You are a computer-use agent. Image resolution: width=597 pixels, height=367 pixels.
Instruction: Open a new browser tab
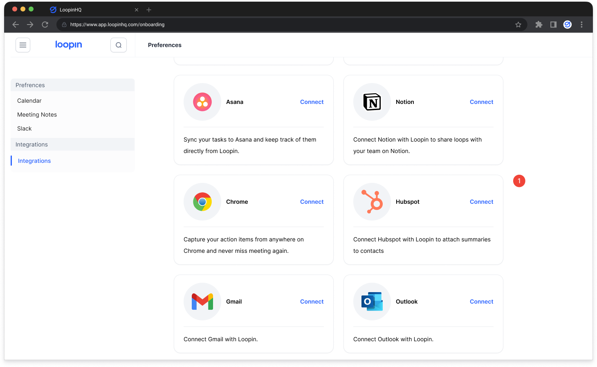tap(149, 10)
